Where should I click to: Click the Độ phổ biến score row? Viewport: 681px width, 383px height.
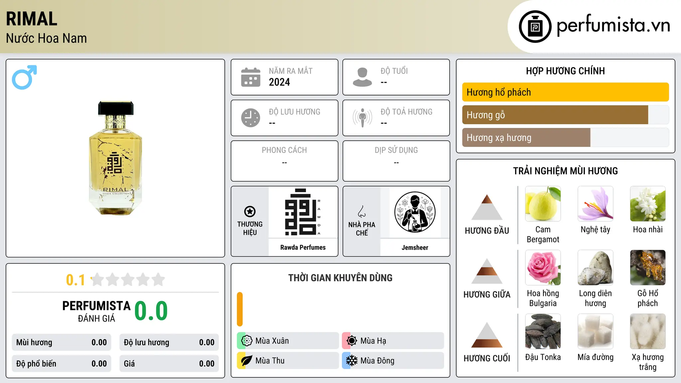pyautogui.click(x=62, y=364)
